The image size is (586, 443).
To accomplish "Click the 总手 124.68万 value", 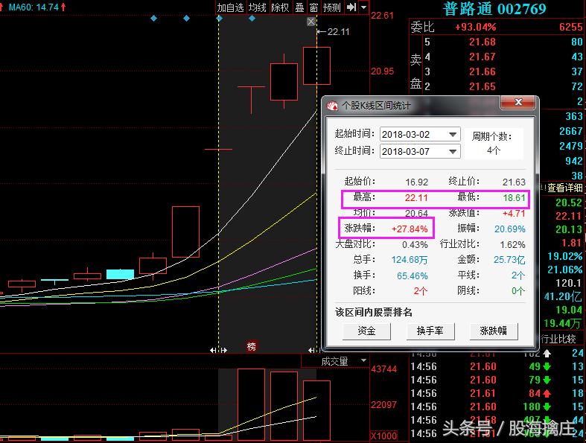I will [410, 260].
